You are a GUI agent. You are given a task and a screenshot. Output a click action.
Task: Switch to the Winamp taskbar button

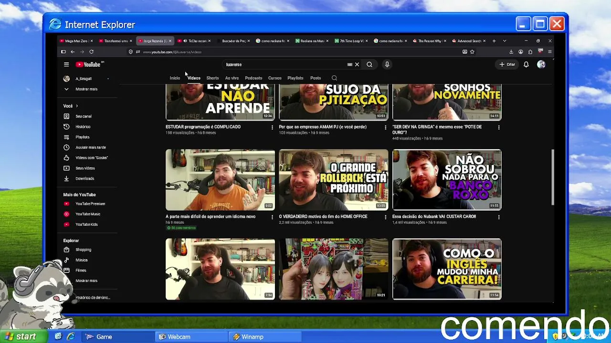(265, 337)
